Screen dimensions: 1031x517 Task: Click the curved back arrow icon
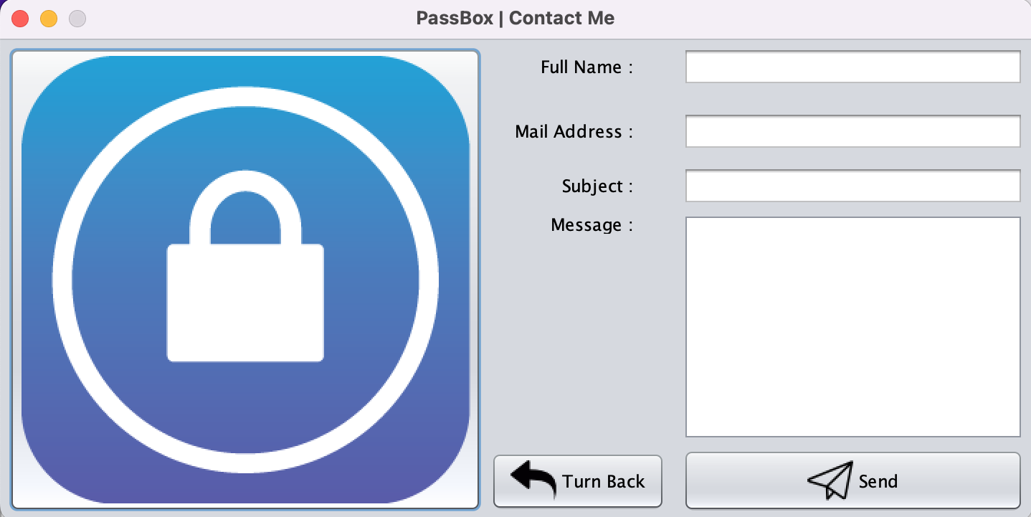(533, 480)
